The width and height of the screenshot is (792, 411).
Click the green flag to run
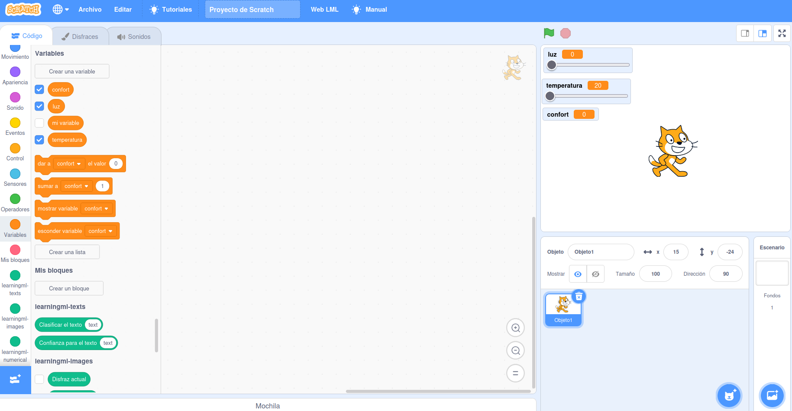(x=549, y=33)
